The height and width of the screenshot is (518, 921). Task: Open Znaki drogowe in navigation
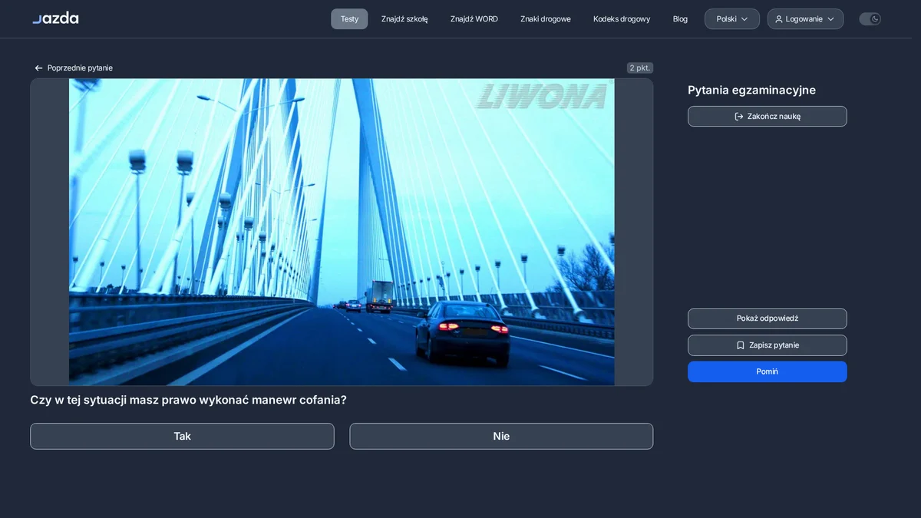546,19
